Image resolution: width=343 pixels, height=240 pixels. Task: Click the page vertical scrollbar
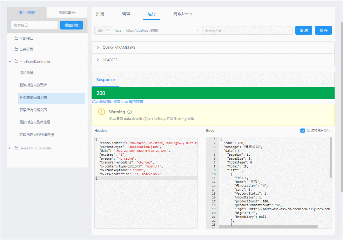342,107
